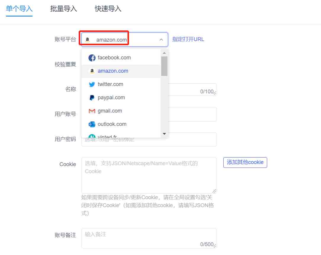Switch to the 单个导入 tab
The height and width of the screenshot is (255, 321).
[19, 9]
